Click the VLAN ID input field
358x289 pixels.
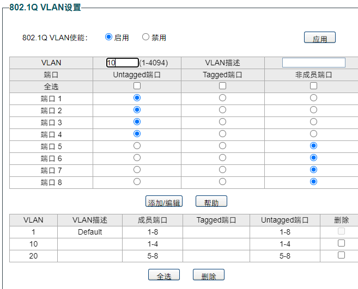pos(123,63)
